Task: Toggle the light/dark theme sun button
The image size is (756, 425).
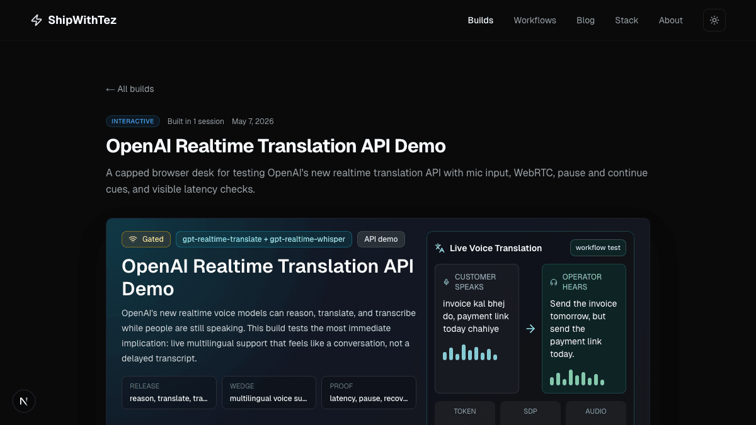Action: pyautogui.click(x=714, y=20)
